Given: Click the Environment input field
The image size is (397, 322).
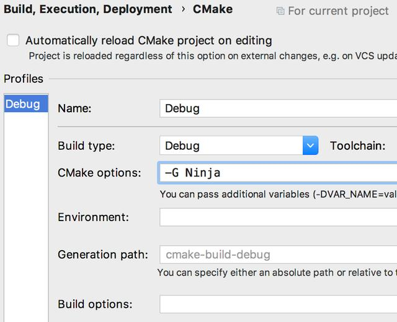Looking at the screenshot, I should [279, 217].
